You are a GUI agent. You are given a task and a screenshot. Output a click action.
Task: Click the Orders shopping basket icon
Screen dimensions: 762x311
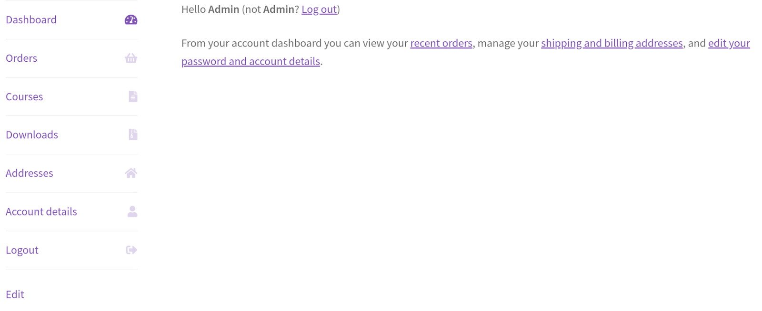(131, 58)
